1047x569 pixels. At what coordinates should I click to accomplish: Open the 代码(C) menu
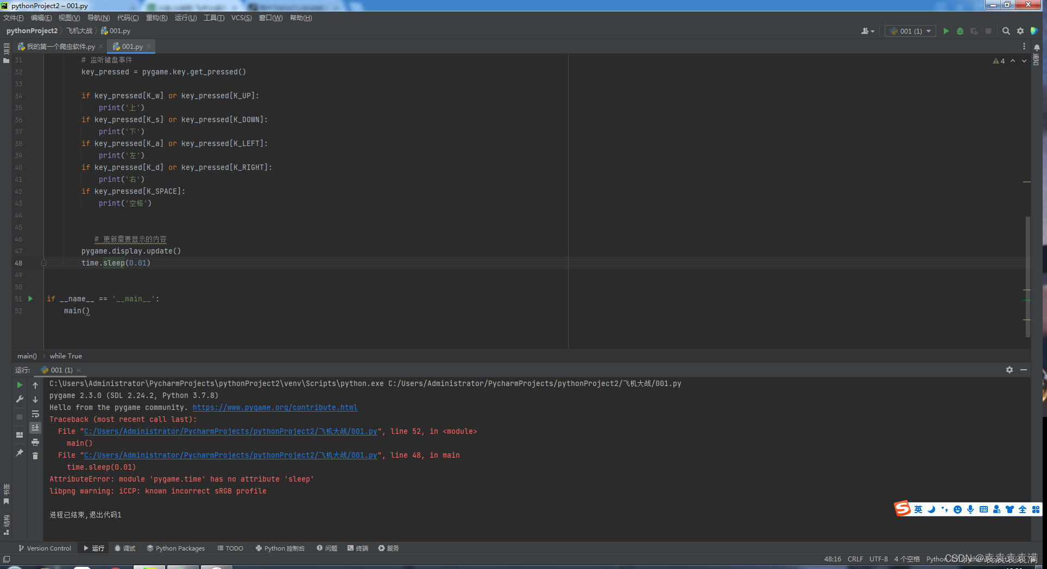(x=128, y=18)
